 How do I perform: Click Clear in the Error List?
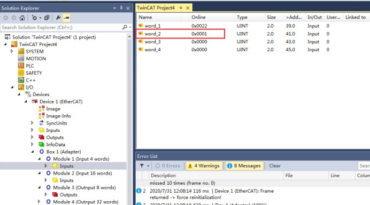(275, 166)
